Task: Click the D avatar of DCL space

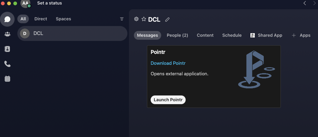Action: coord(25,33)
